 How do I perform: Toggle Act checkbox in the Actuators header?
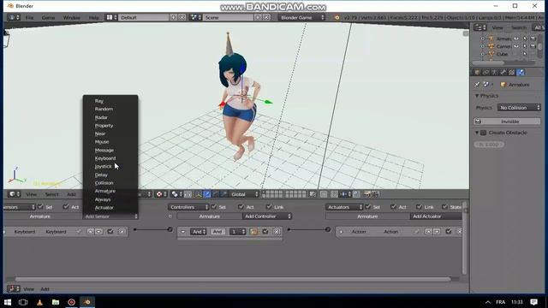tap(394, 207)
